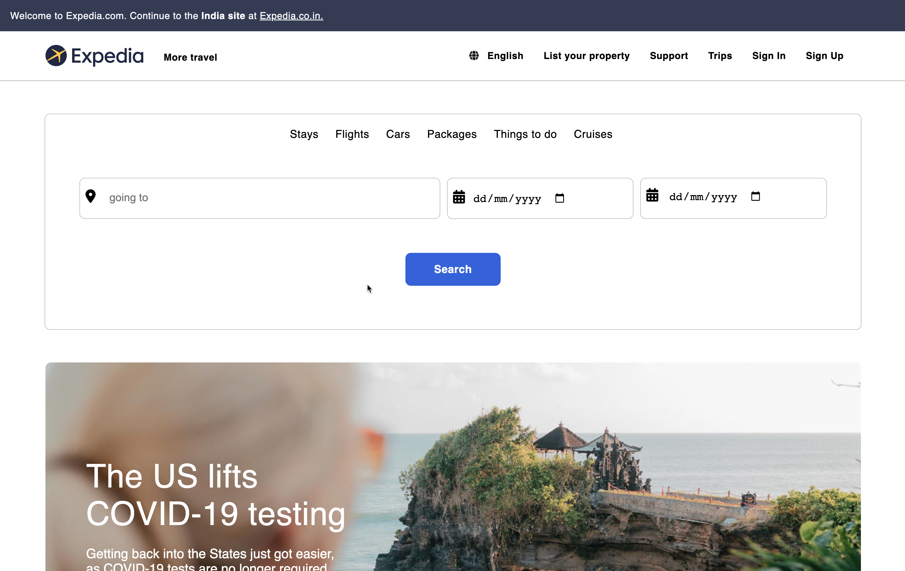Image resolution: width=905 pixels, height=571 pixels.
Task: Click the calendar icon in check-in date field
Action: [459, 198]
